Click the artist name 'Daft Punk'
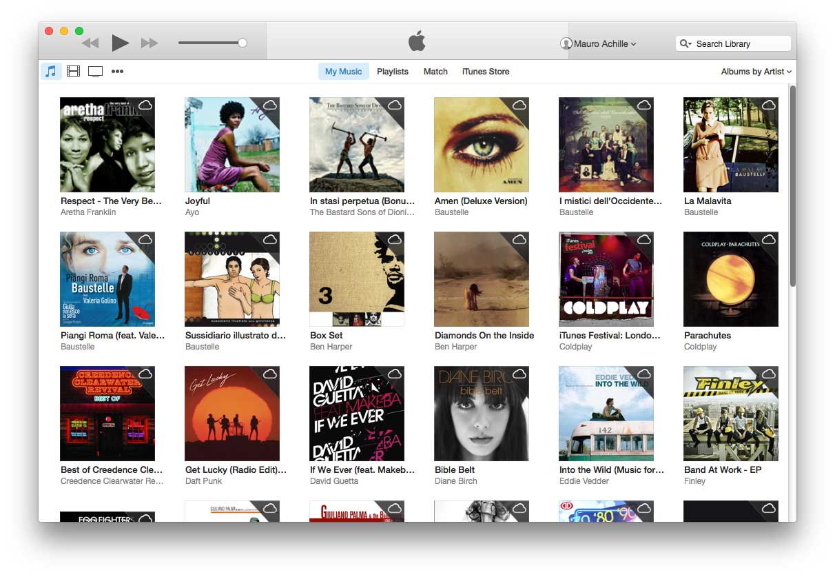The height and width of the screenshot is (577, 835). click(x=204, y=481)
